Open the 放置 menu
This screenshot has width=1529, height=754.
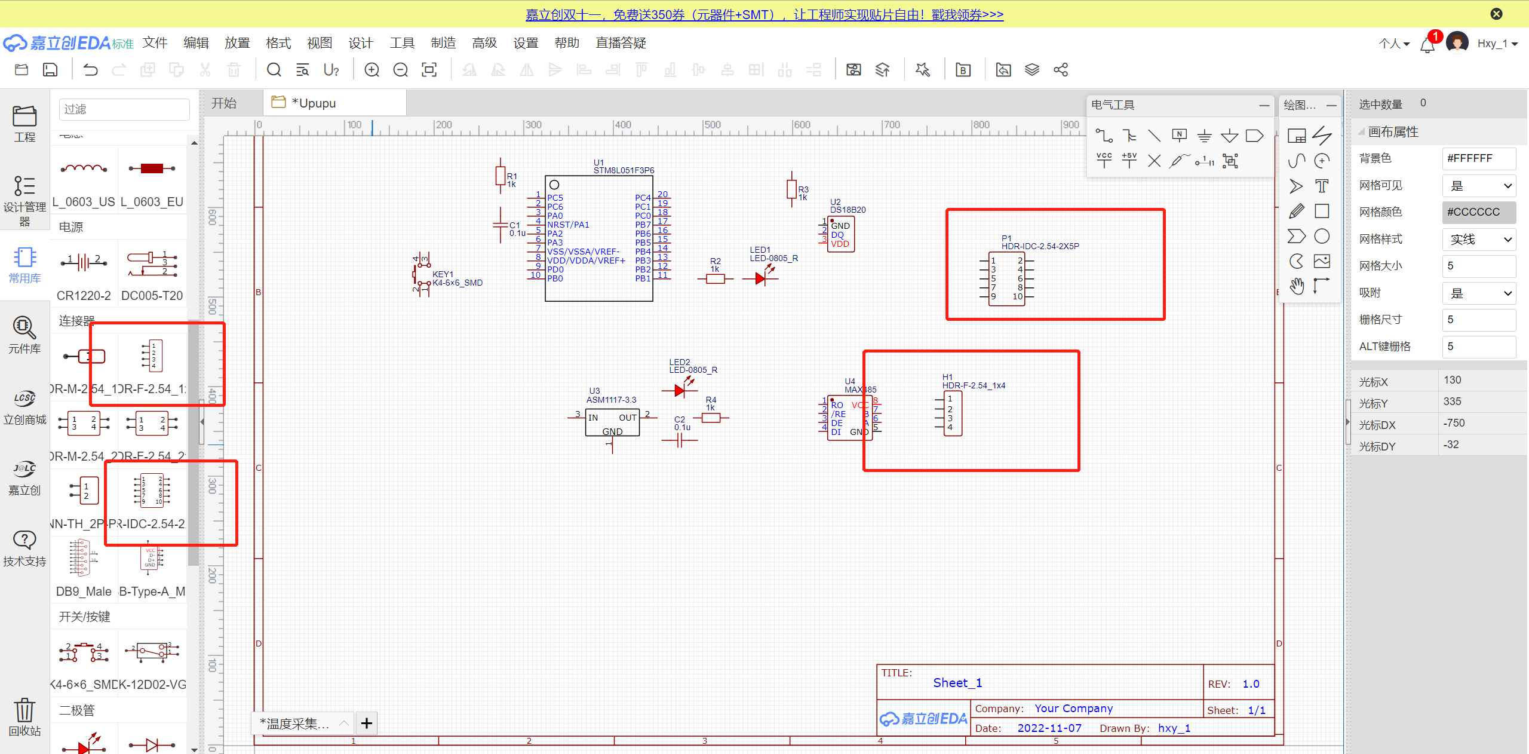click(237, 43)
